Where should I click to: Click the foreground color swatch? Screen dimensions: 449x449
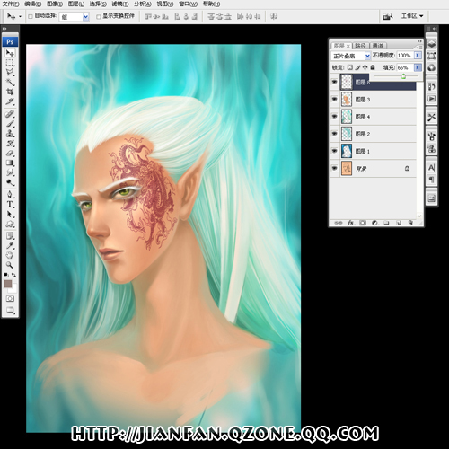click(8, 284)
